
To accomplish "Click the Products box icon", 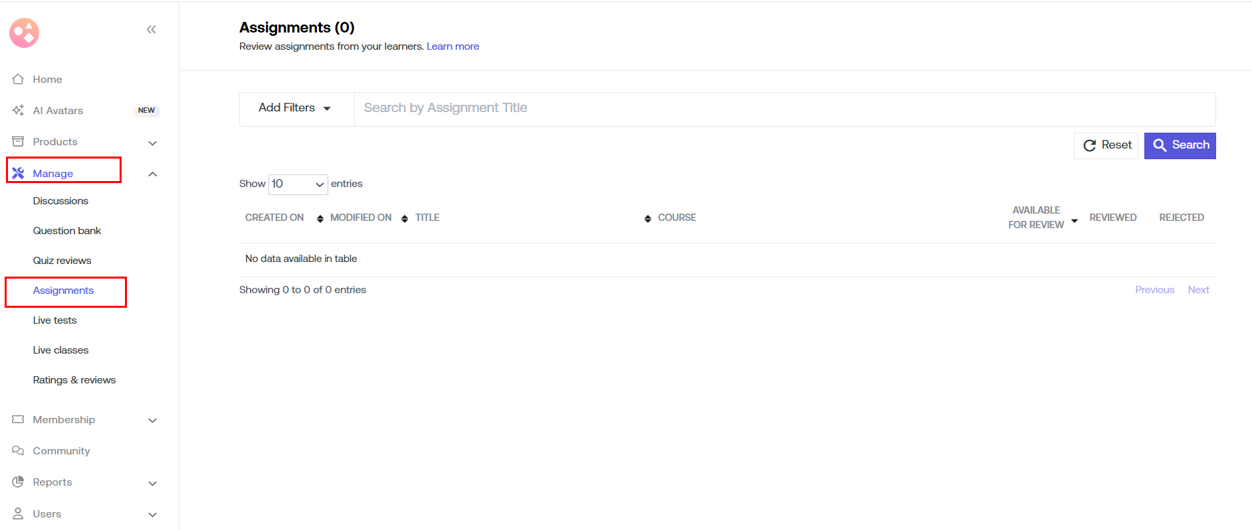I will point(18,141).
